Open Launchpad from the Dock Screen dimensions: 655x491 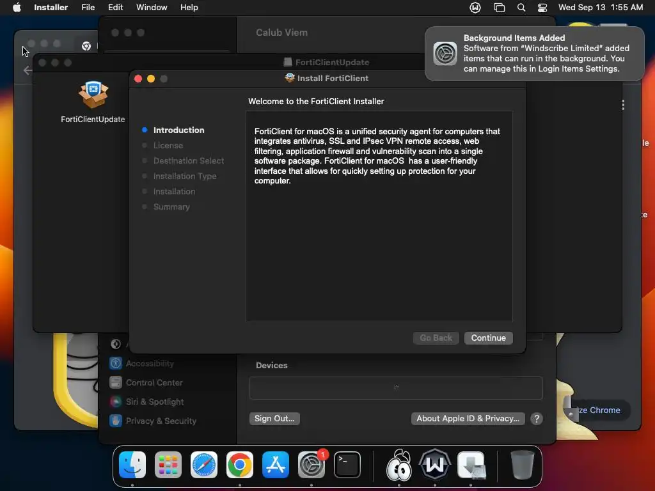coord(168,465)
